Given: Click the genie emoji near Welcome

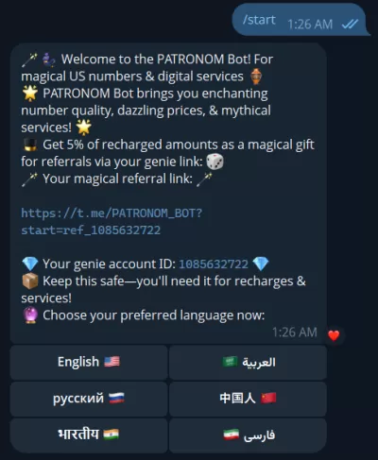Looking at the screenshot, I should 49,60.
